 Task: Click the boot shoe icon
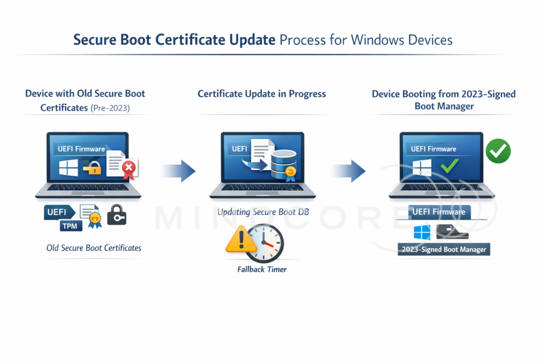pos(452,232)
